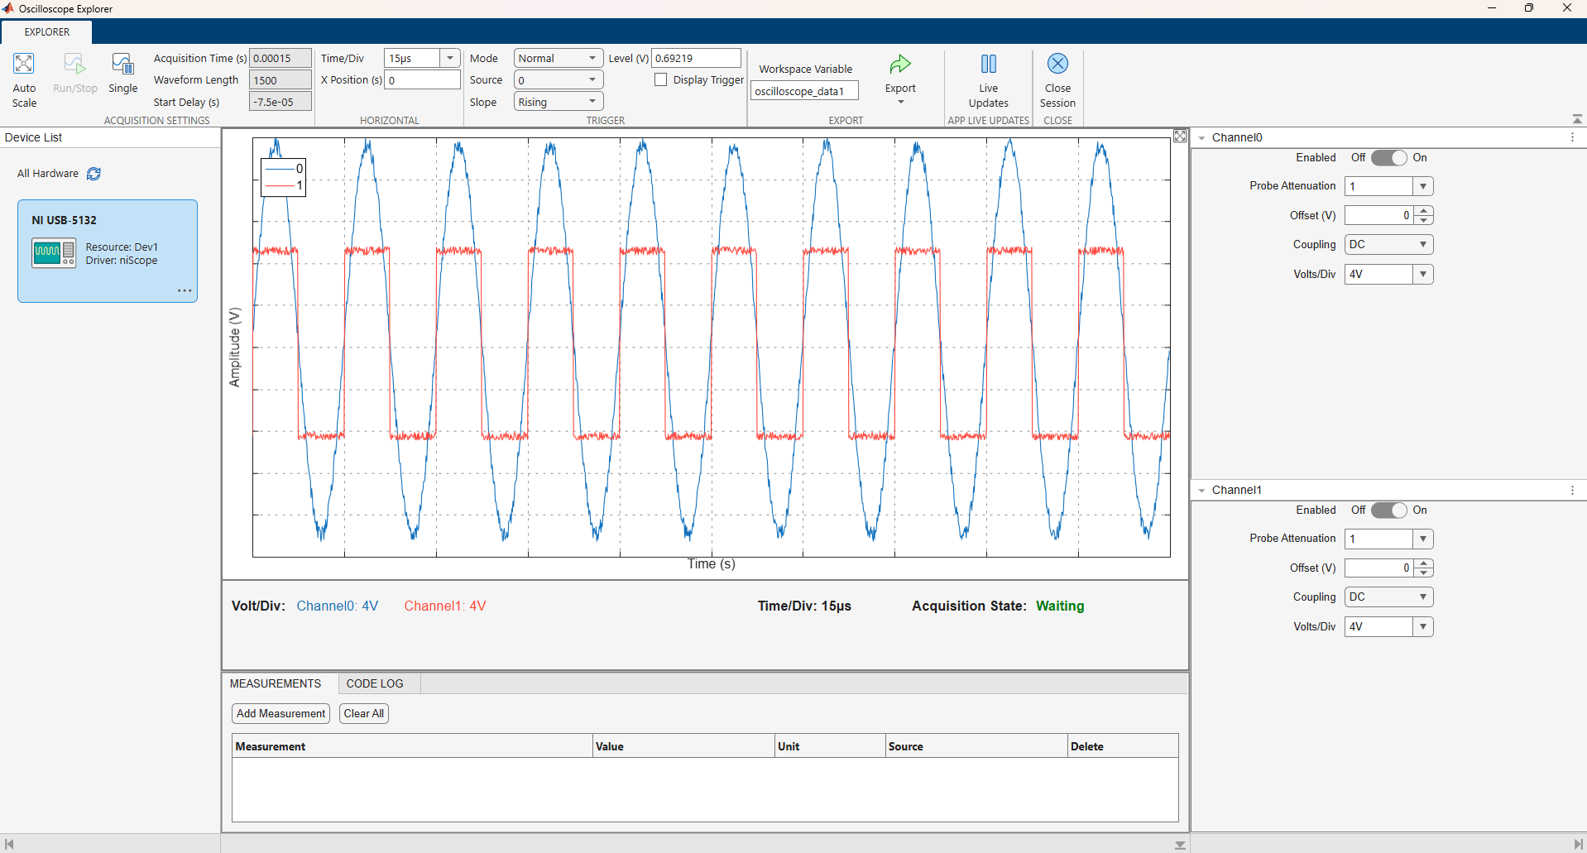Click the Start Delay field

click(280, 102)
